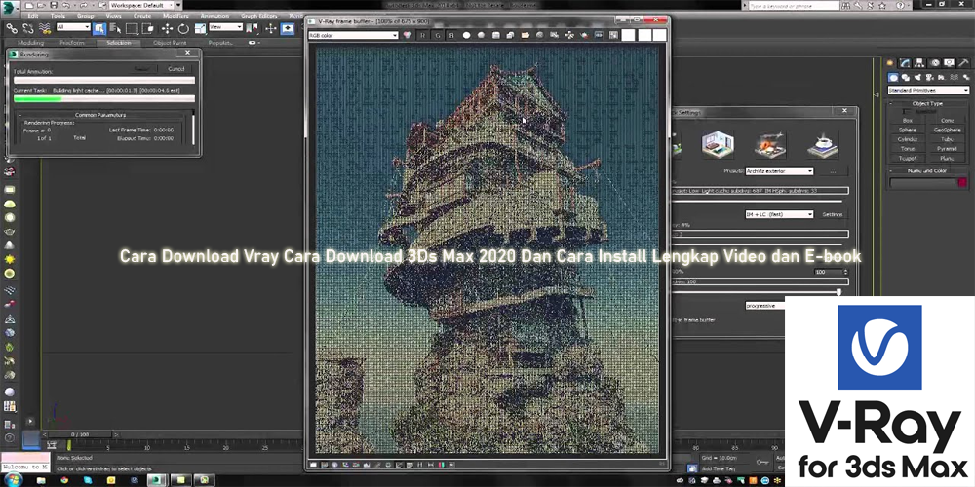Toggle the blue B channel in frame buffer
This screenshot has height=487, width=975.
click(x=451, y=35)
